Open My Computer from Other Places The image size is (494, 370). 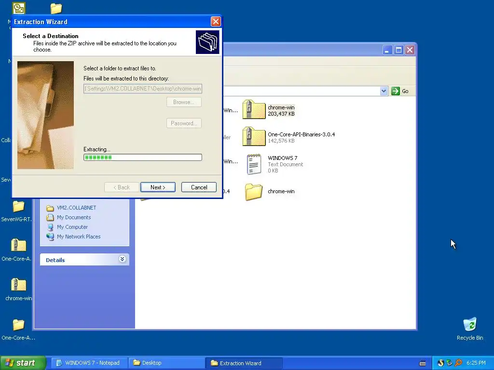[x=72, y=227]
